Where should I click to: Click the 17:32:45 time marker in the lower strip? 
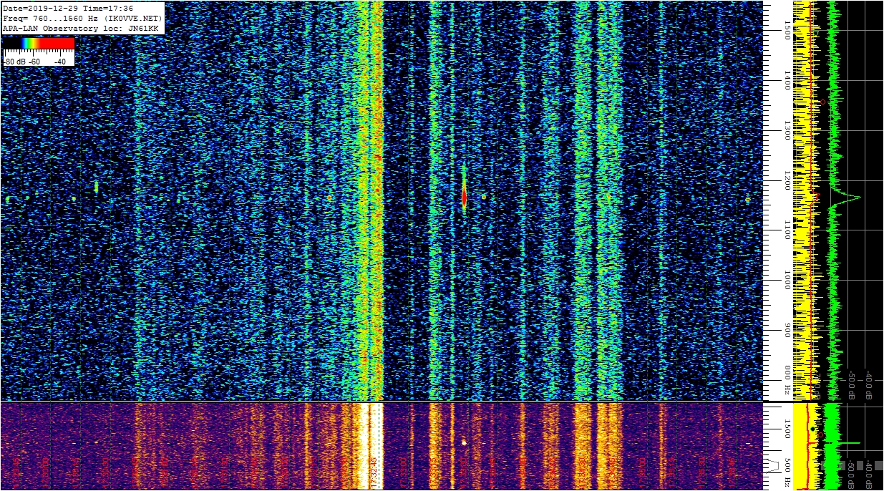(373, 471)
